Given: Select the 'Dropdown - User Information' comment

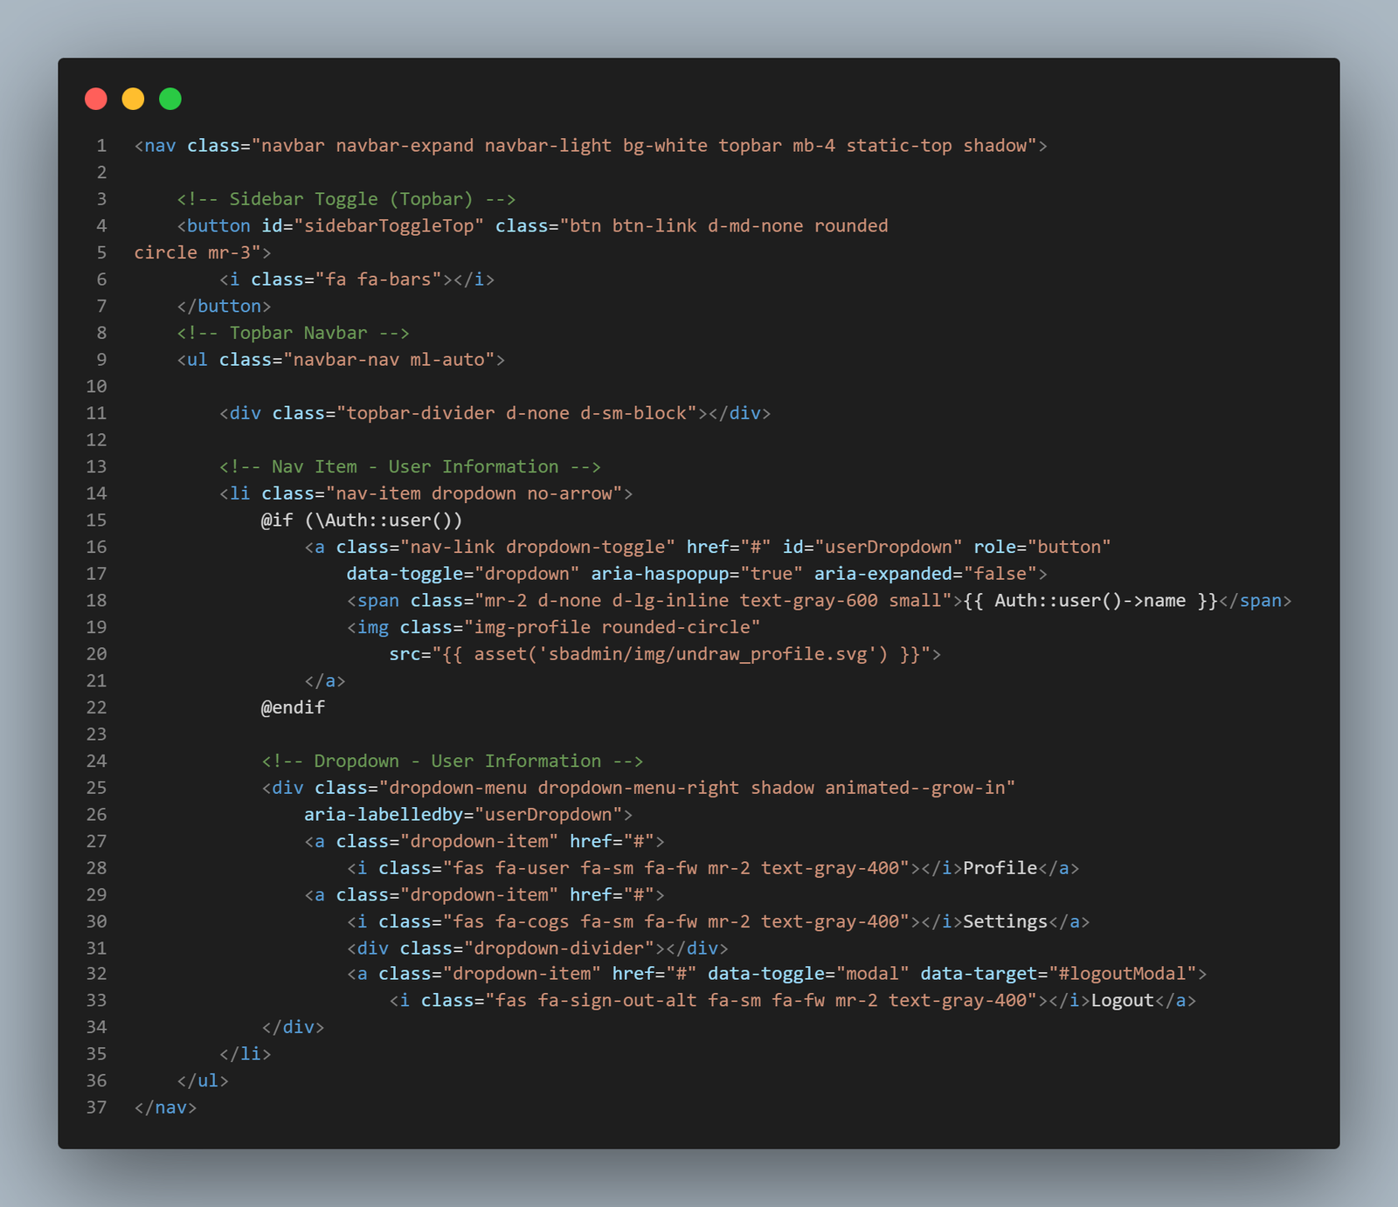Looking at the screenshot, I should (453, 761).
